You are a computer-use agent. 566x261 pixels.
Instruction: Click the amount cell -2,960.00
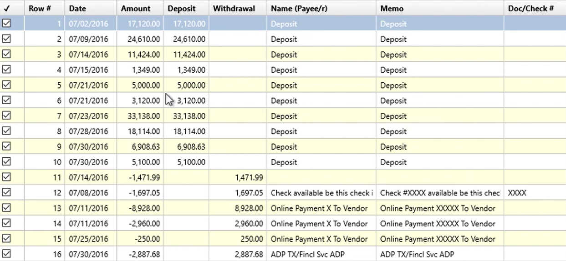[140, 223]
